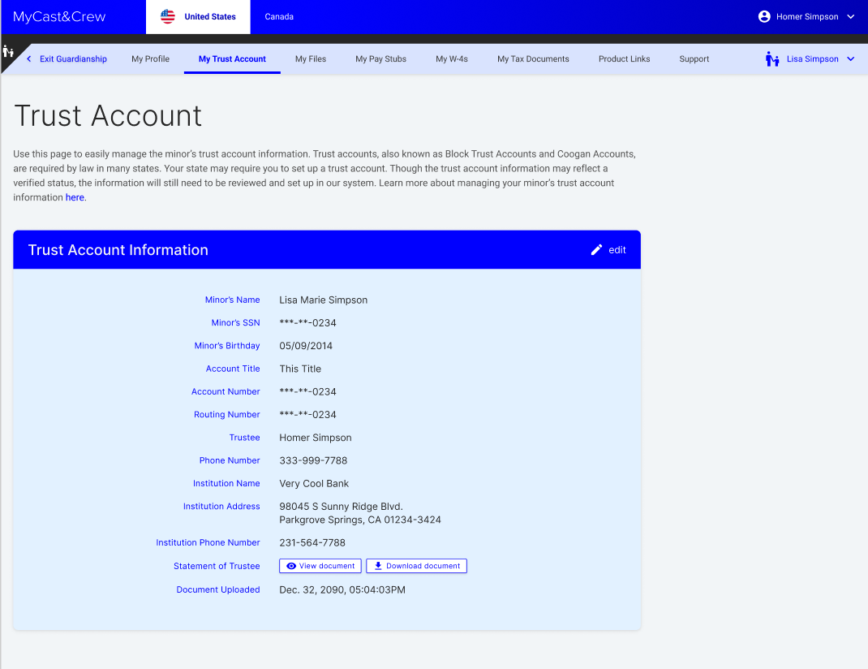
Task: Expand the Homer Simpson account chevron
Action: tap(851, 16)
